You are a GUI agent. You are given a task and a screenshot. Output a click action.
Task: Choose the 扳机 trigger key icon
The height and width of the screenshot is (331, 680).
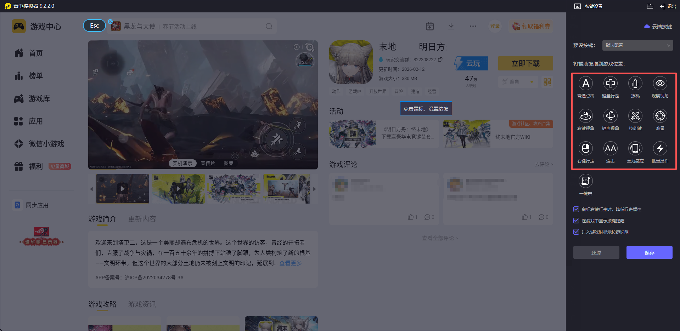tap(635, 83)
